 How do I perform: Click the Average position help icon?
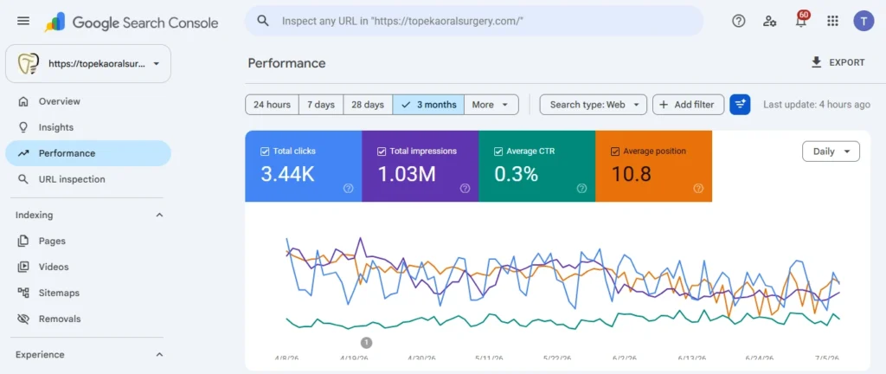point(698,189)
